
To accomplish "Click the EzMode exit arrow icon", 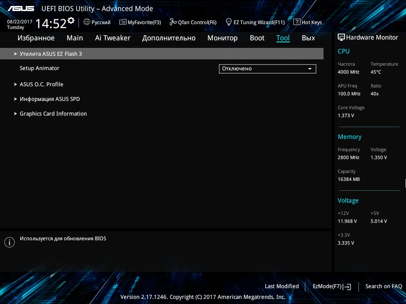I will pos(347,287).
